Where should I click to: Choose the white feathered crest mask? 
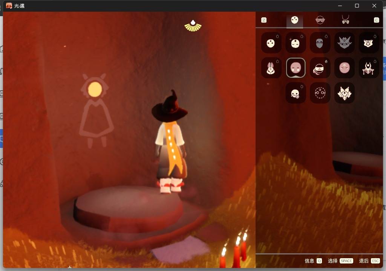345,93
